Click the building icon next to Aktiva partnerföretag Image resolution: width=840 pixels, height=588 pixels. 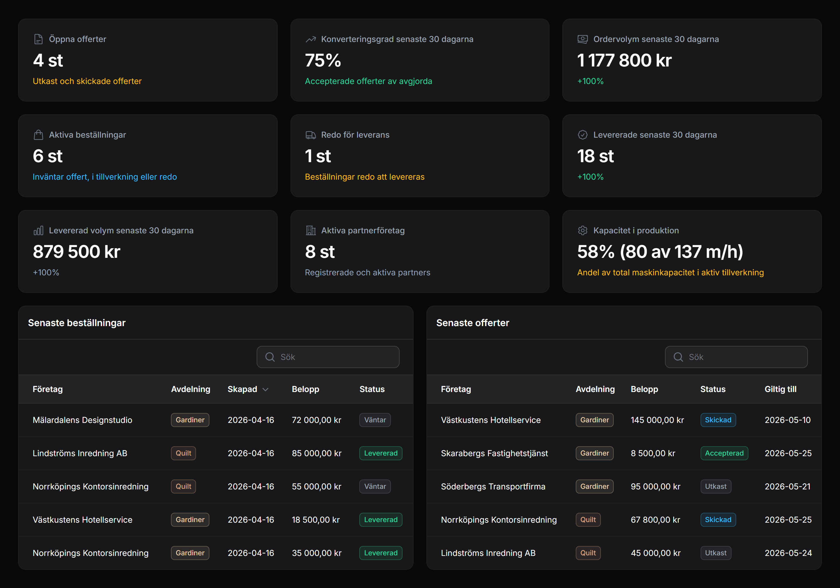tap(311, 230)
